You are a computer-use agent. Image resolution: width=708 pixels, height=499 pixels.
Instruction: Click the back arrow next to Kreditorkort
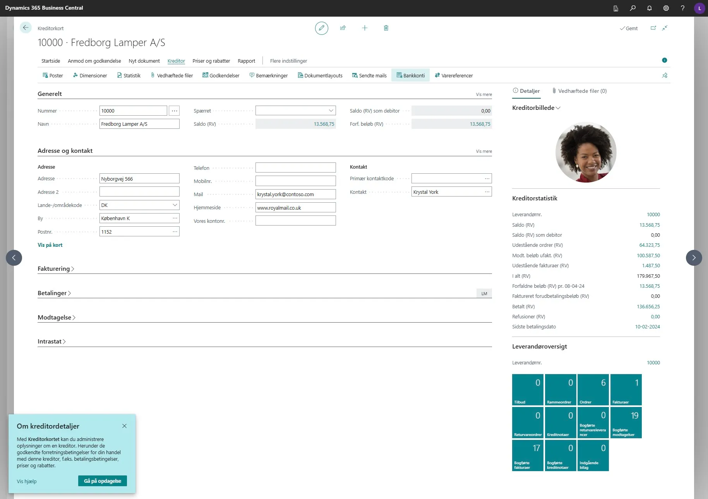click(26, 27)
